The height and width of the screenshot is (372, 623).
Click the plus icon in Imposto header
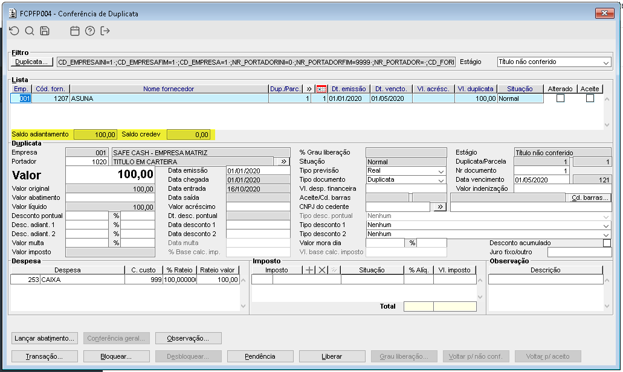[x=309, y=270]
